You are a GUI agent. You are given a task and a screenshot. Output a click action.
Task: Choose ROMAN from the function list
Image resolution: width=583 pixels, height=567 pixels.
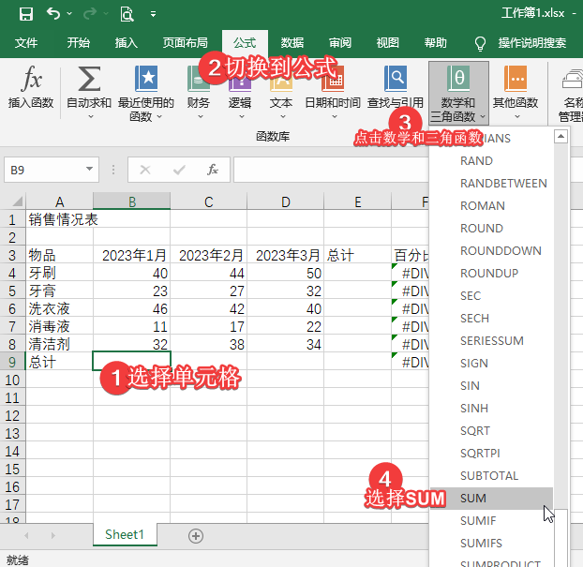(x=491, y=205)
